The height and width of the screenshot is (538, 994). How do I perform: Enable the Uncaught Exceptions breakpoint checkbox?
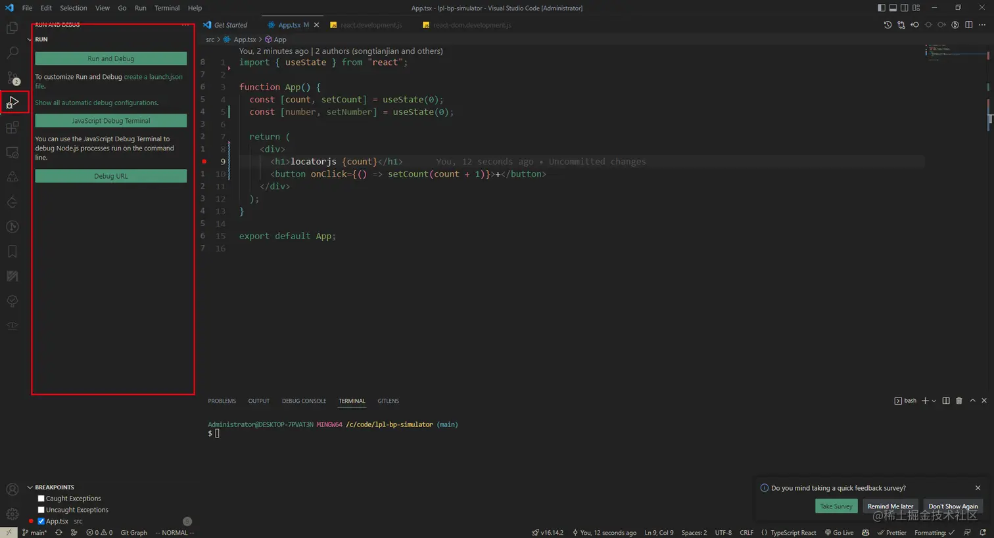[x=41, y=510]
